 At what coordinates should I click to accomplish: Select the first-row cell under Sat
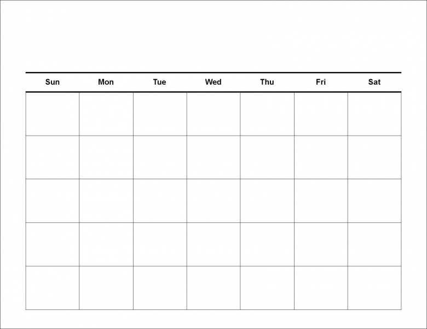click(374, 114)
